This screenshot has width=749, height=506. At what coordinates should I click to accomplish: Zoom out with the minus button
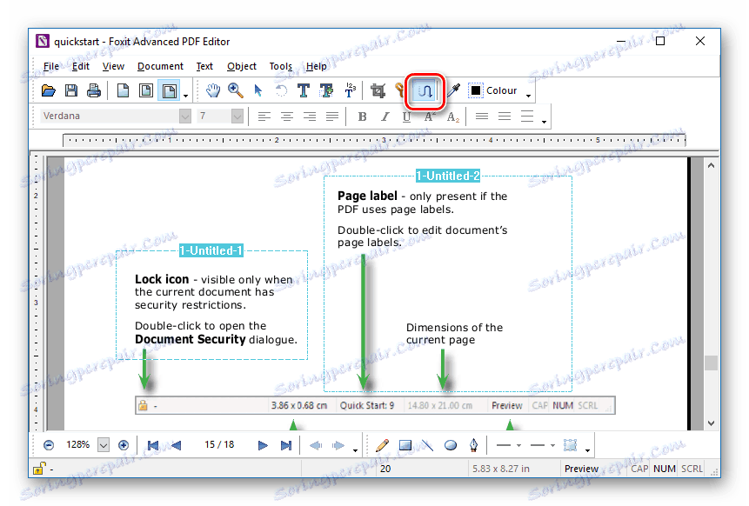click(49, 445)
